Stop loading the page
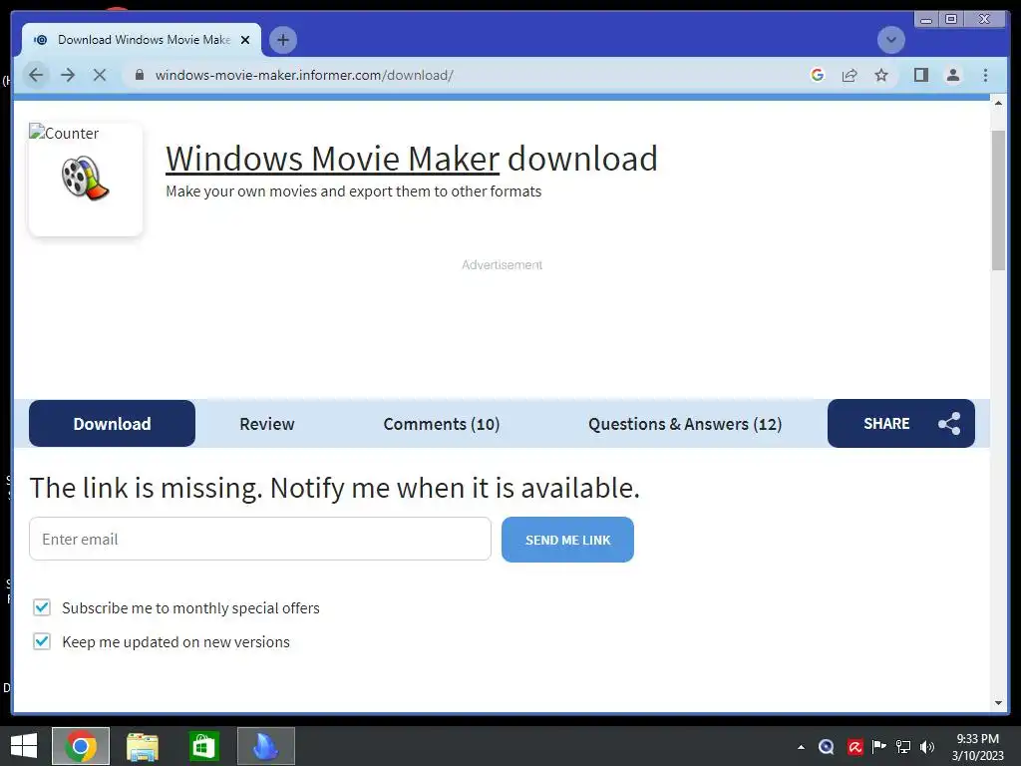1021x766 pixels. pyautogui.click(x=100, y=75)
